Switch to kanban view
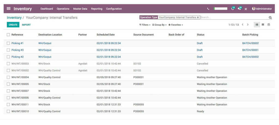Image resolution: width=279 pixels, height=125 pixels. pyautogui.click(x=263, y=25)
